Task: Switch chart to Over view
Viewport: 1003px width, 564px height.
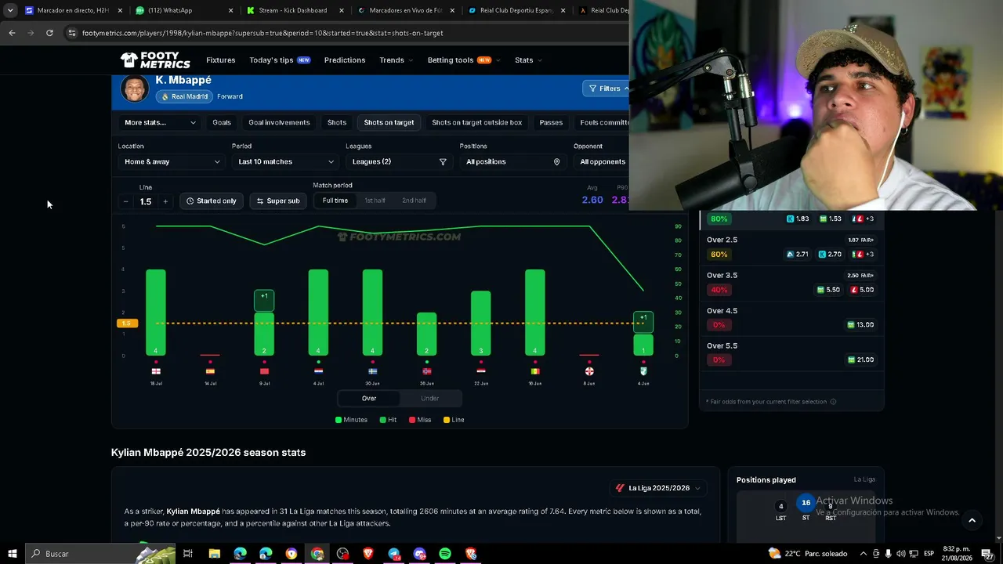Action: [x=369, y=399]
